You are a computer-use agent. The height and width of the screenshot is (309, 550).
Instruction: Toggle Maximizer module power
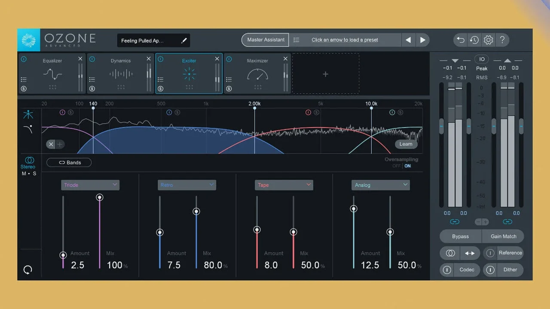(229, 60)
